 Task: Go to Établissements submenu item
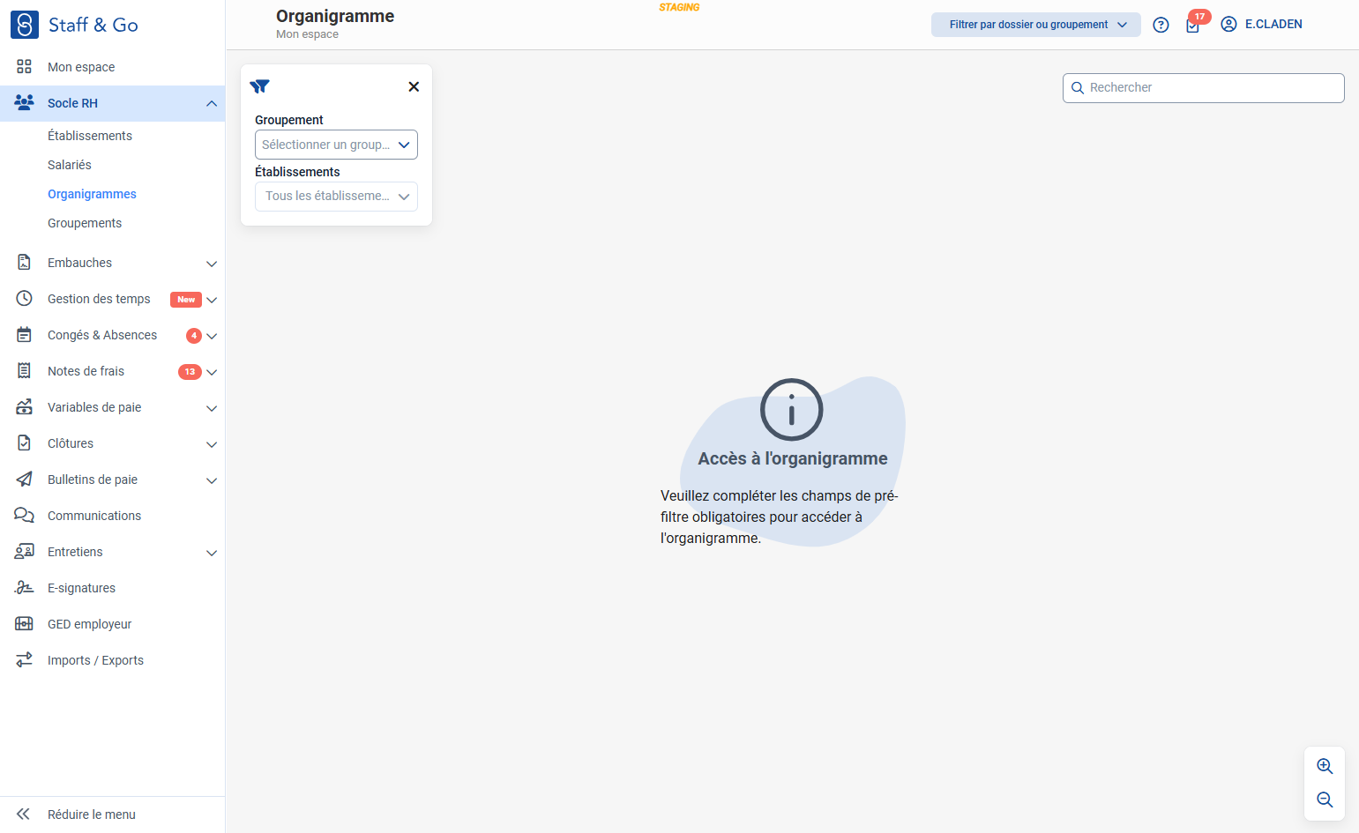point(90,136)
